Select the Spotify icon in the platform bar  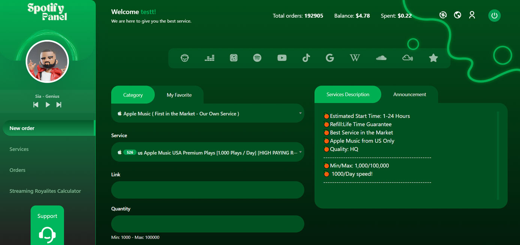point(257,58)
